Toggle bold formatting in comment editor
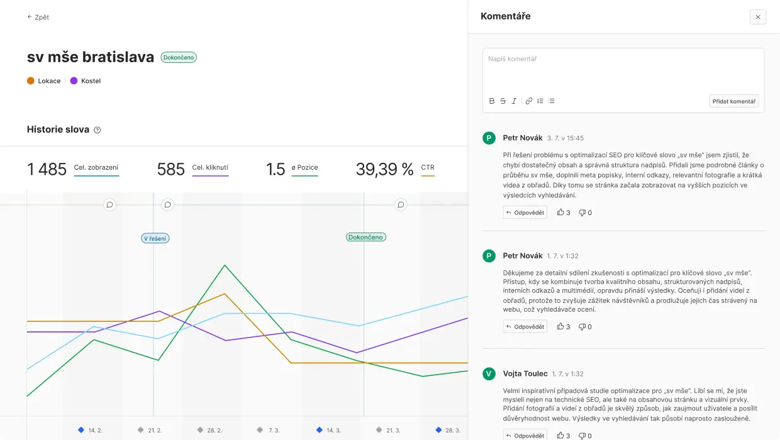 (492, 101)
